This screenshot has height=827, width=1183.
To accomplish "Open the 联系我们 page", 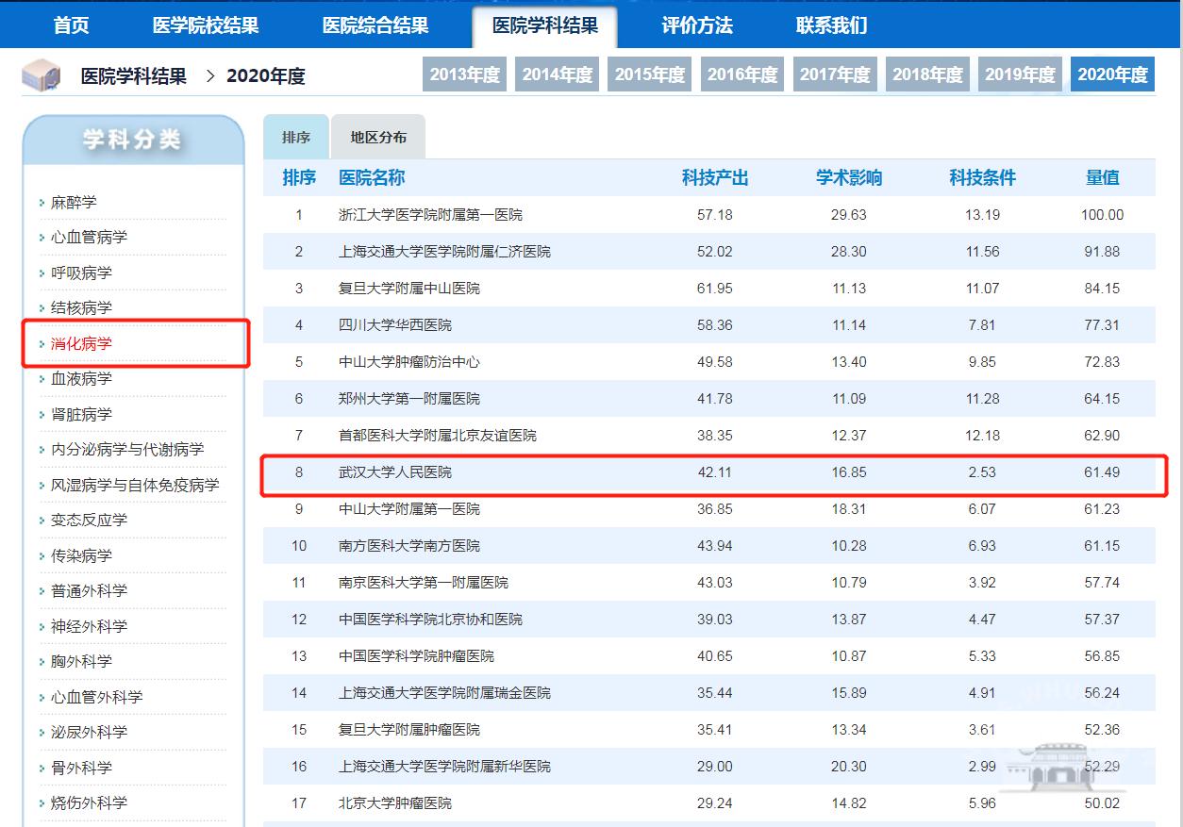I will [831, 25].
